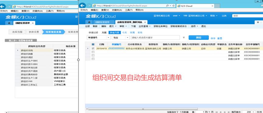Go to previous page of results
The image size is (263, 113).
point(220,112)
